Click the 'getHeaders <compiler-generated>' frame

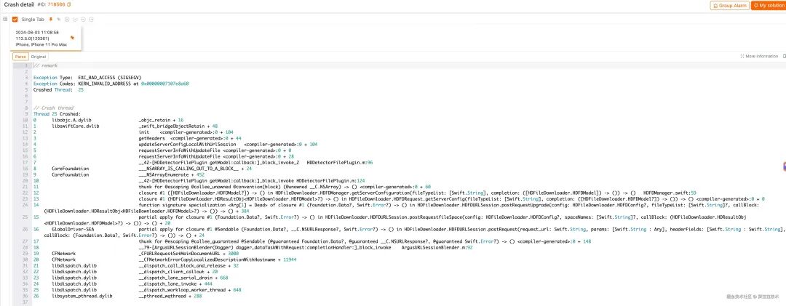click(190, 137)
